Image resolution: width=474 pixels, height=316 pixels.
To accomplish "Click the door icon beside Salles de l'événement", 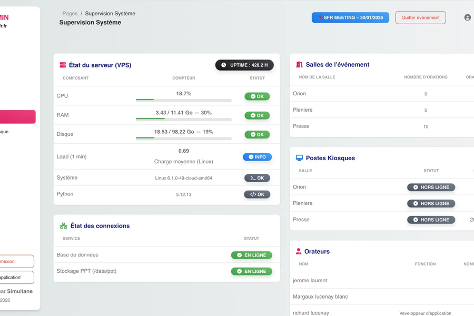I will 299,64.
